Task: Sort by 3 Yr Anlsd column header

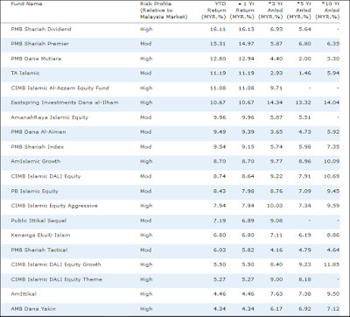Action: click(x=270, y=11)
